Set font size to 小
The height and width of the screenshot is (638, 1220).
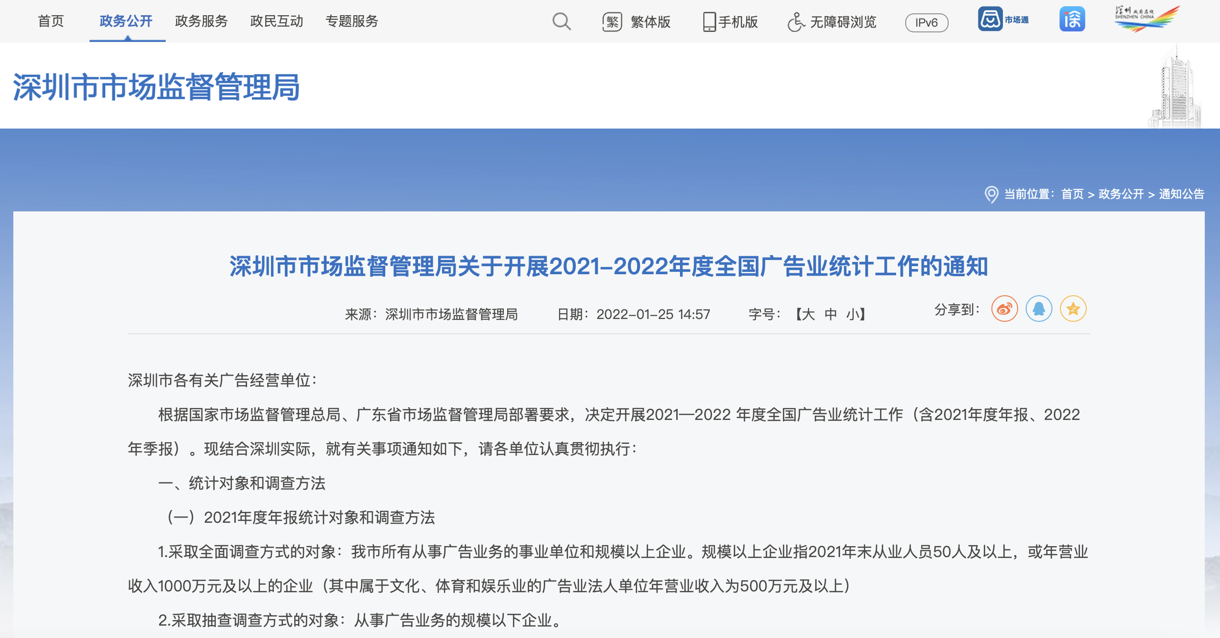(x=852, y=314)
